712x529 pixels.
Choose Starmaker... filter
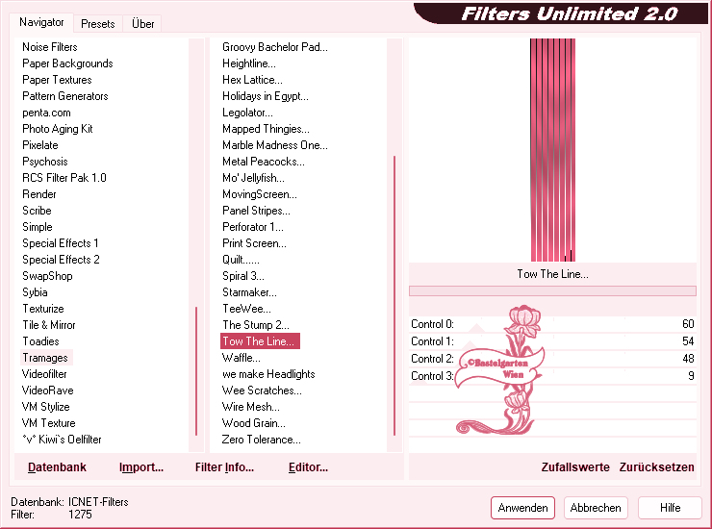(249, 292)
